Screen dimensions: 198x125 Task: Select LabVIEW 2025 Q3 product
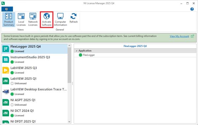coord(35,70)
